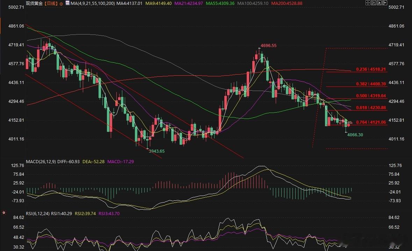Viewport: 412px width, 251px height.
Task: Click the 4066.30 recent low label
Action: click(355, 135)
